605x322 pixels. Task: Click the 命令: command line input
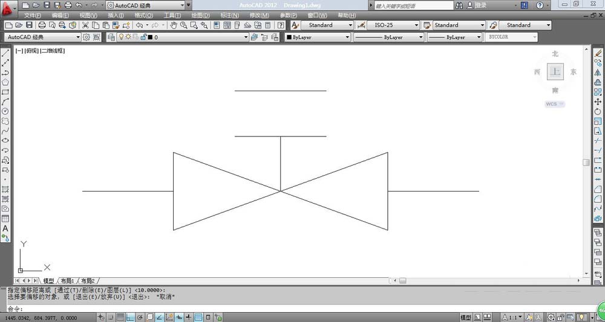[301, 309]
